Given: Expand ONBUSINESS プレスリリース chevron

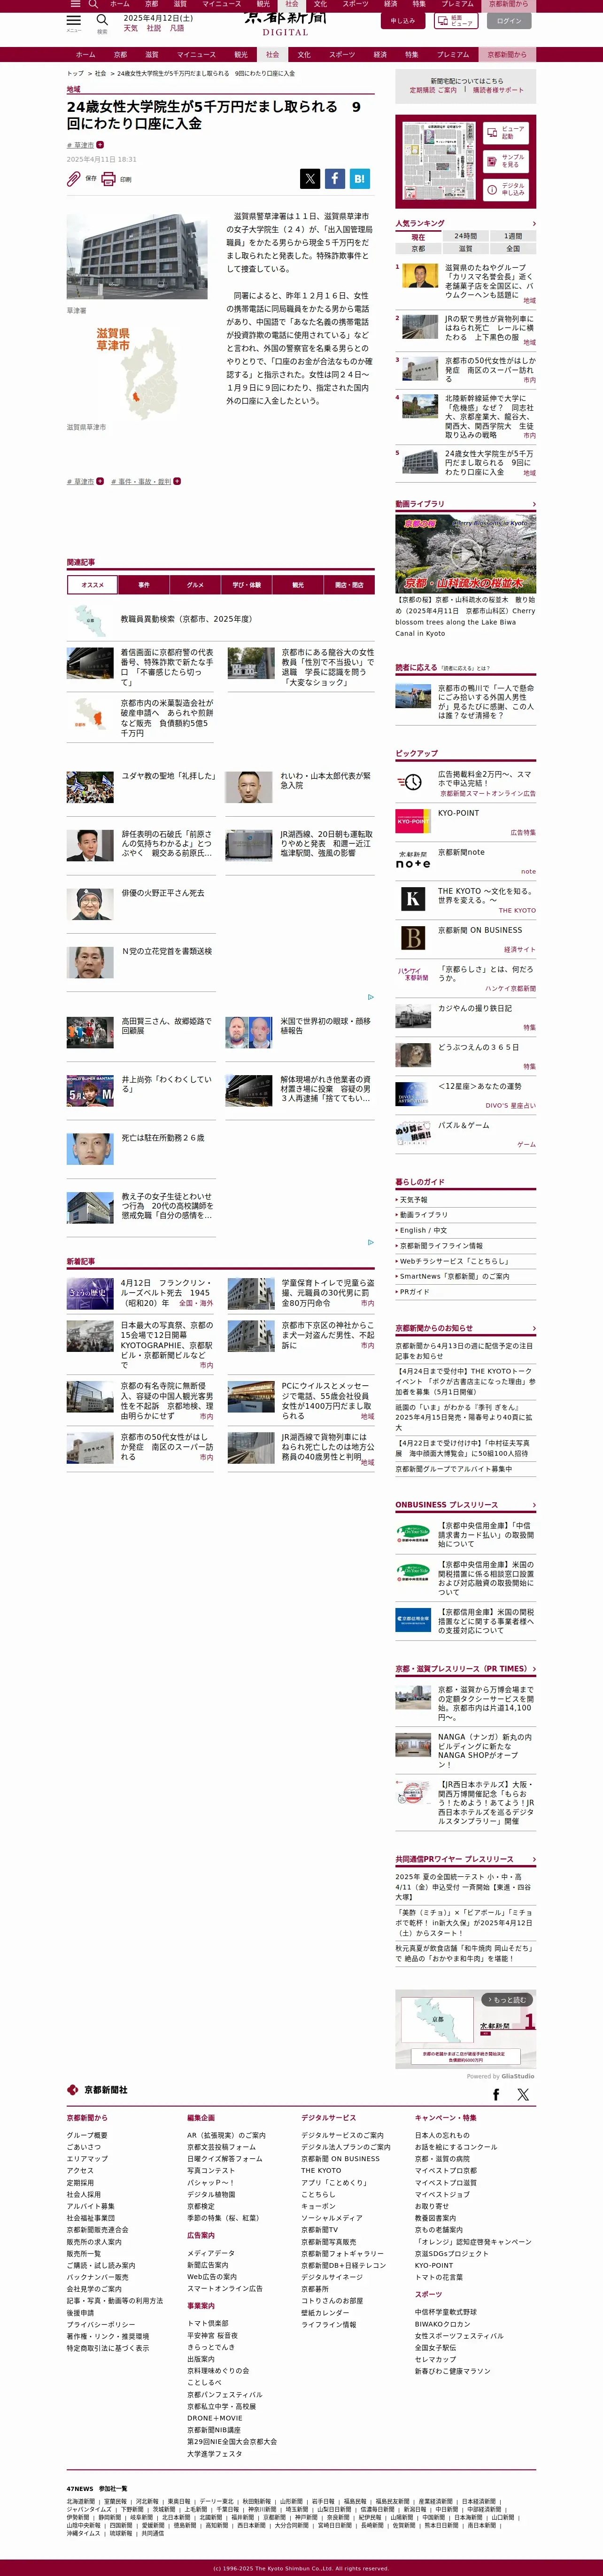Looking at the screenshot, I should point(533,1505).
